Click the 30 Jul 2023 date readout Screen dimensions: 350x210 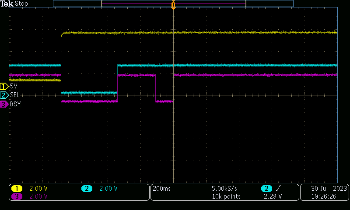(329, 189)
